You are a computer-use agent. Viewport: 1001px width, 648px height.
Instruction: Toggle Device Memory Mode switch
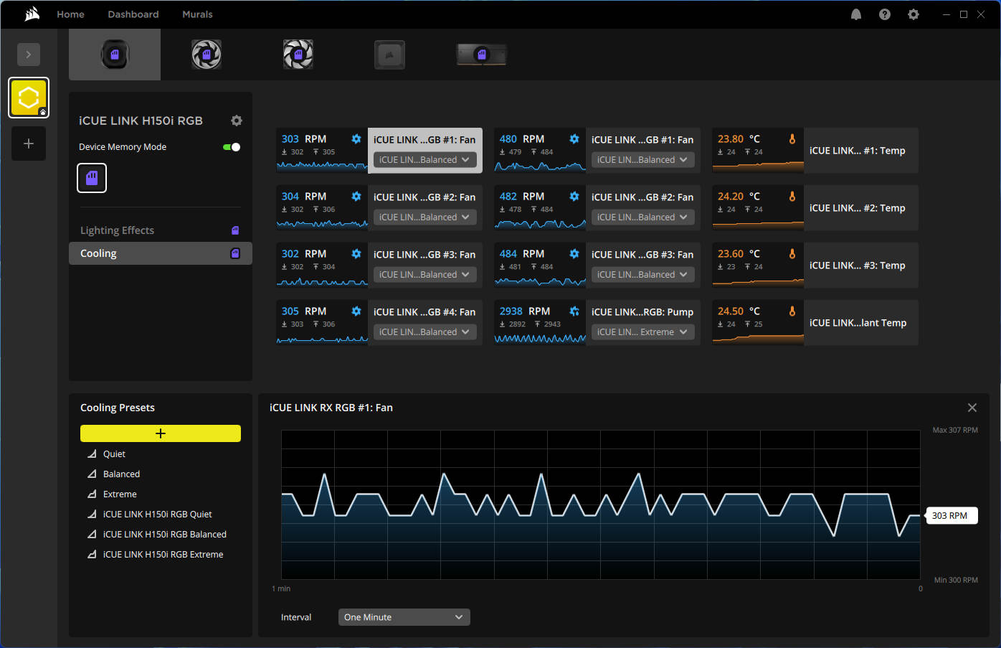(232, 147)
